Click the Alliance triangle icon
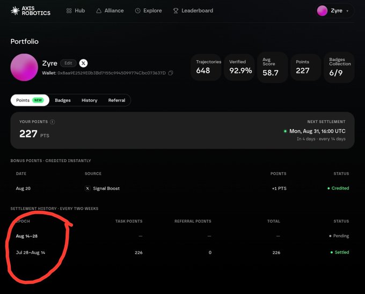Viewport: 365px width, 294px height. pyautogui.click(x=99, y=11)
